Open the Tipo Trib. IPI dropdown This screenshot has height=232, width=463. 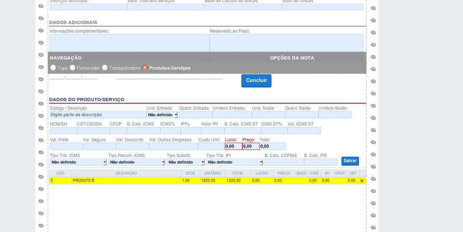(x=235, y=162)
